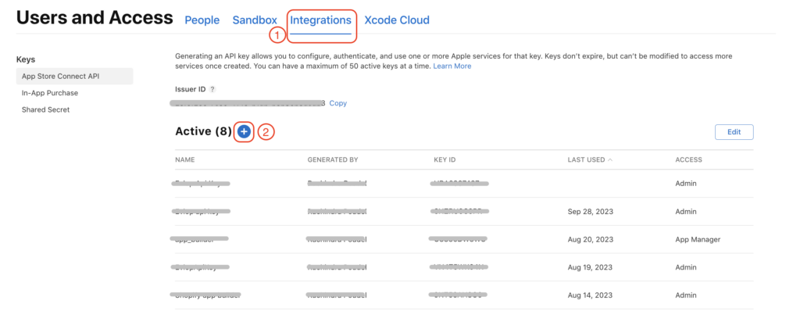This screenshot has height=311, width=800.
Task: Click the ACCESS column header
Action: (689, 160)
